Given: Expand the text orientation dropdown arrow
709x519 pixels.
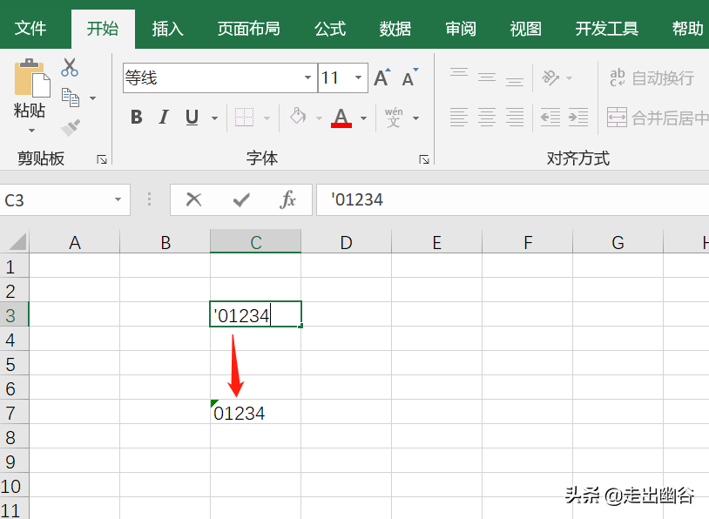Looking at the screenshot, I should tap(570, 78).
